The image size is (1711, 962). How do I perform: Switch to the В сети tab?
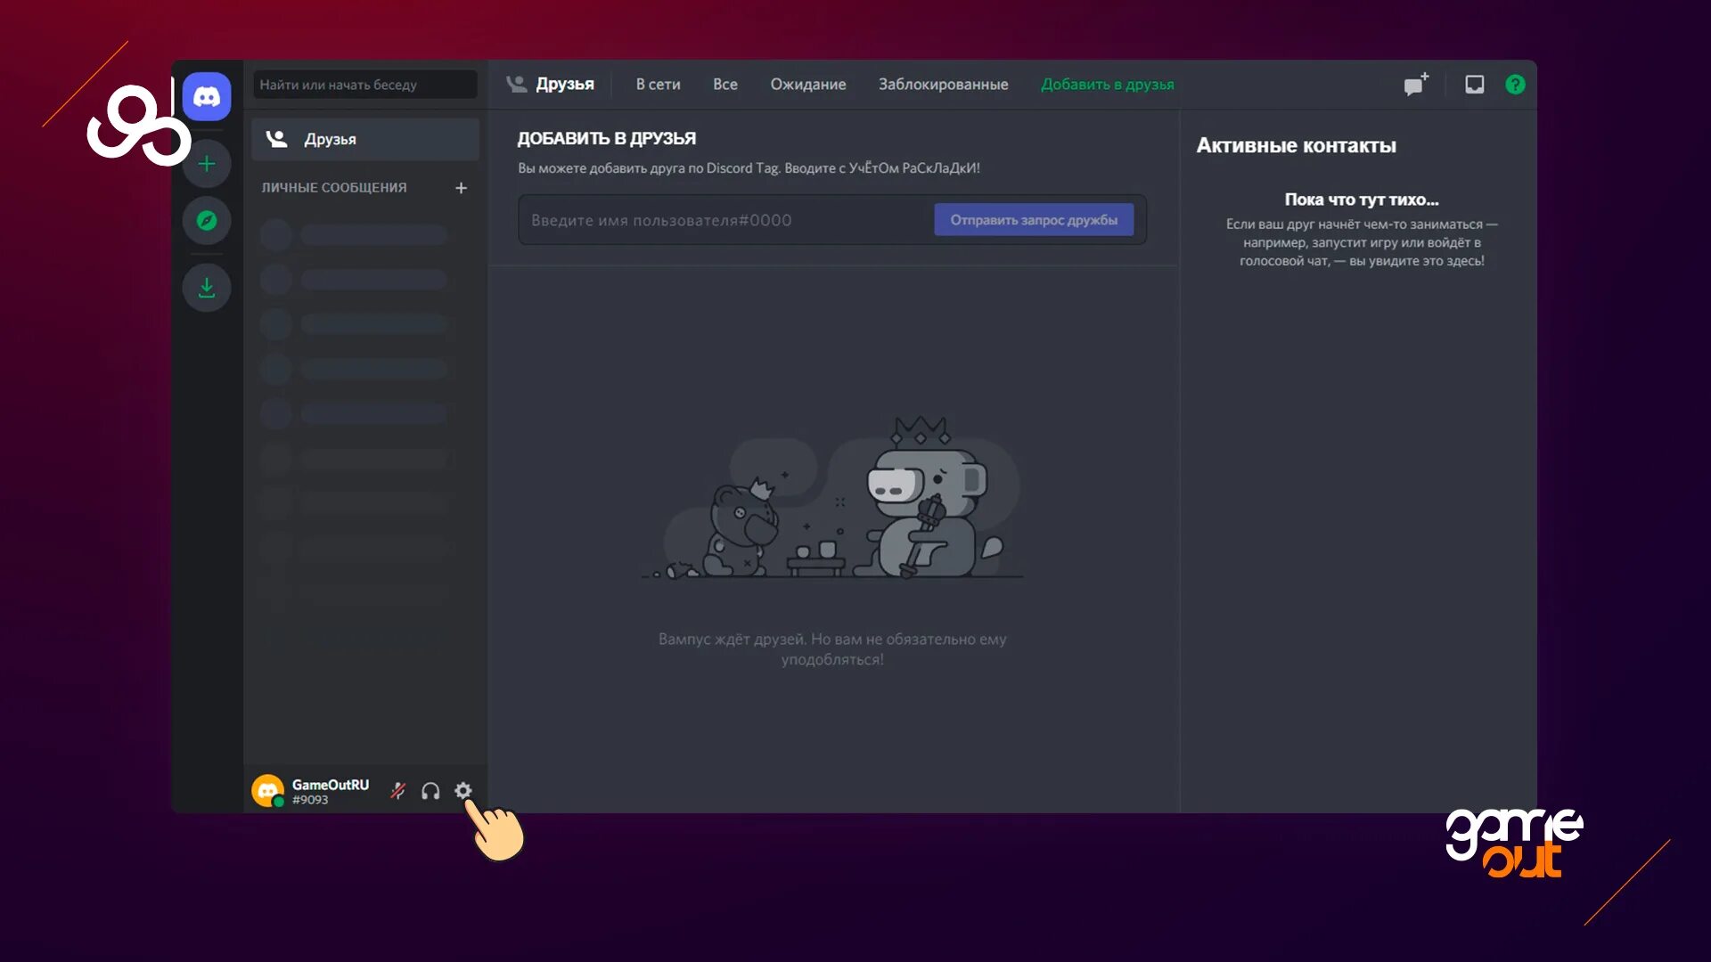click(658, 85)
